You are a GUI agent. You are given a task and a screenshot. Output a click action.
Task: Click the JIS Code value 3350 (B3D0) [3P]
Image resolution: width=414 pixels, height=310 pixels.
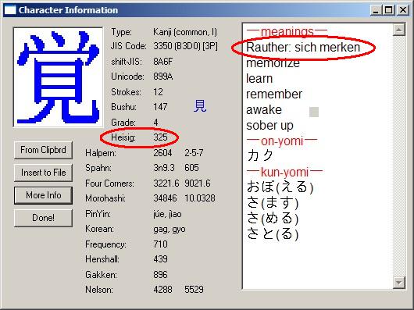coord(185,46)
